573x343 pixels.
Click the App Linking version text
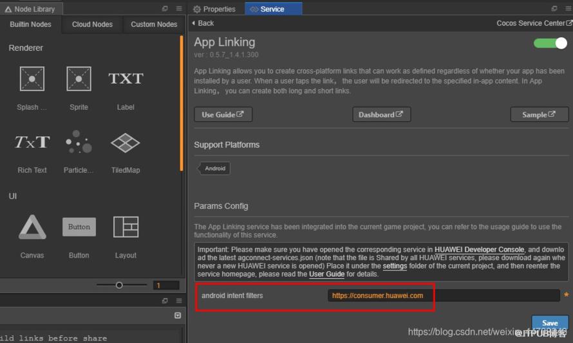[x=226, y=55]
